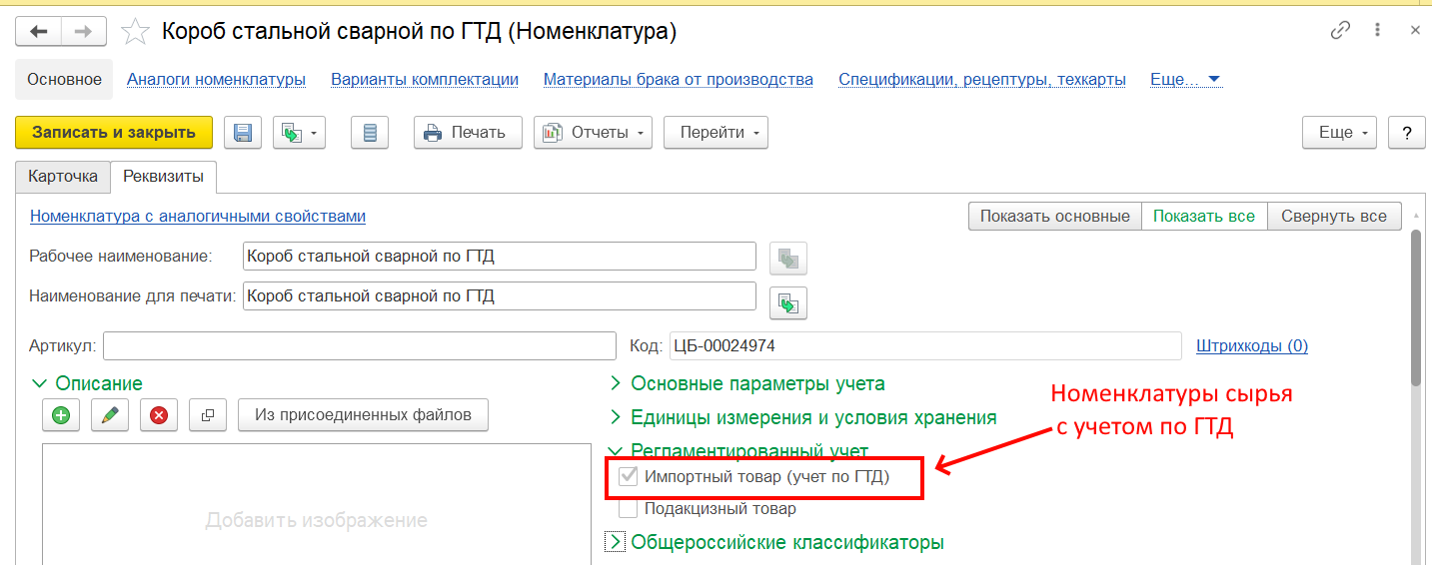Click the pencil edit description icon
This screenshot has width=1432, height=565.
tap(110, 415)
